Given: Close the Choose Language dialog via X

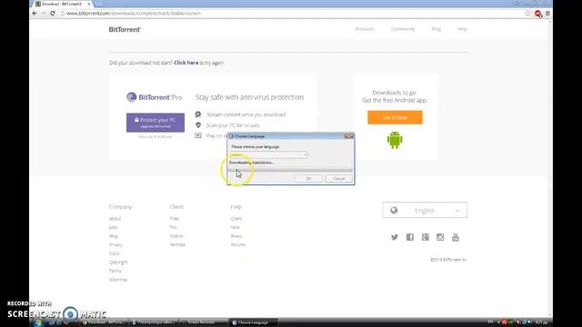Looking at the screenshot, I should [349, 136].
